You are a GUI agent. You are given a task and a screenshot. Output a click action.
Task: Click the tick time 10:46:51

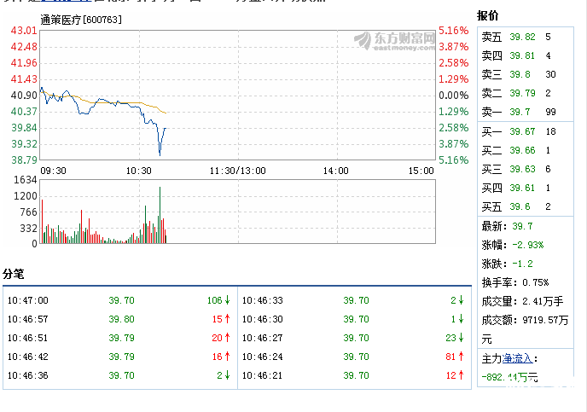coord(27,338)
